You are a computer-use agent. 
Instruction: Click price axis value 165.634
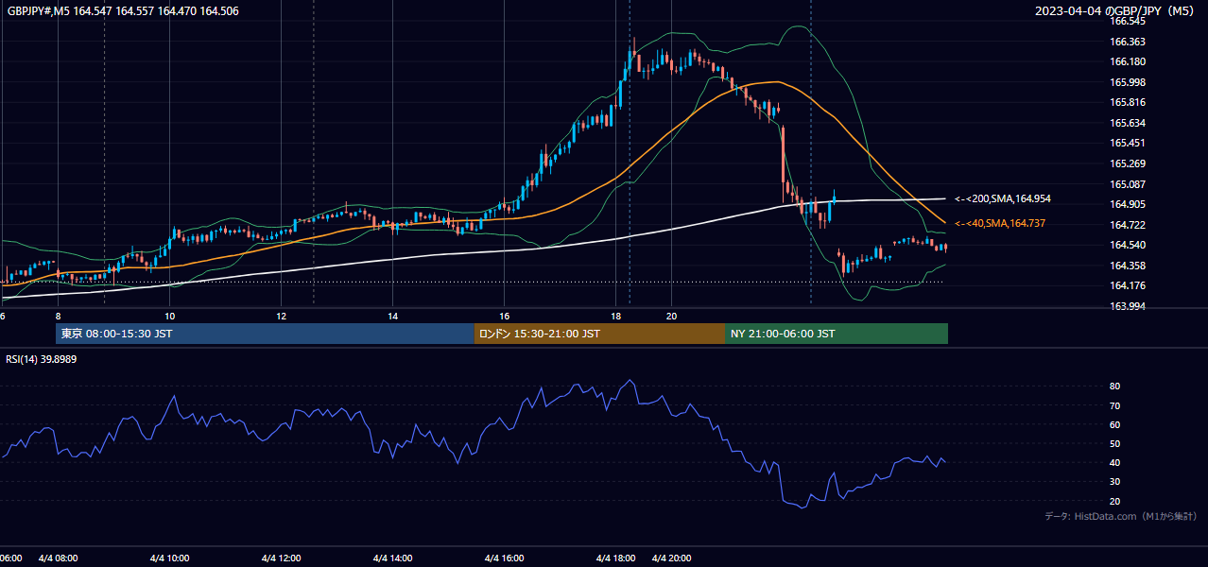pyautogui.click(x=1128, y=123)
